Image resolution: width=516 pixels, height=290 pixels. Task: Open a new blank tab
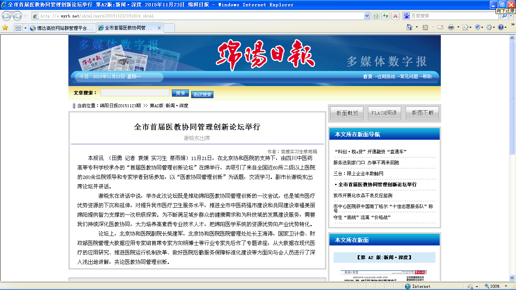pos(169,28)
